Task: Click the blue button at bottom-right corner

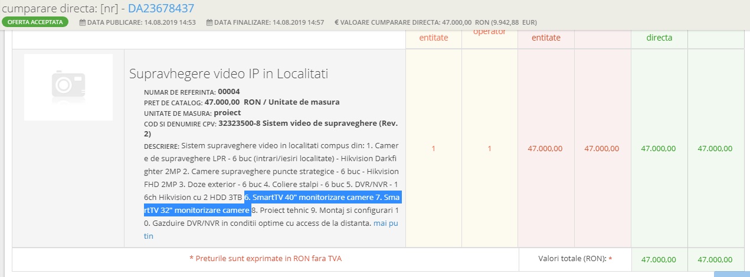Action: (732, 273)
